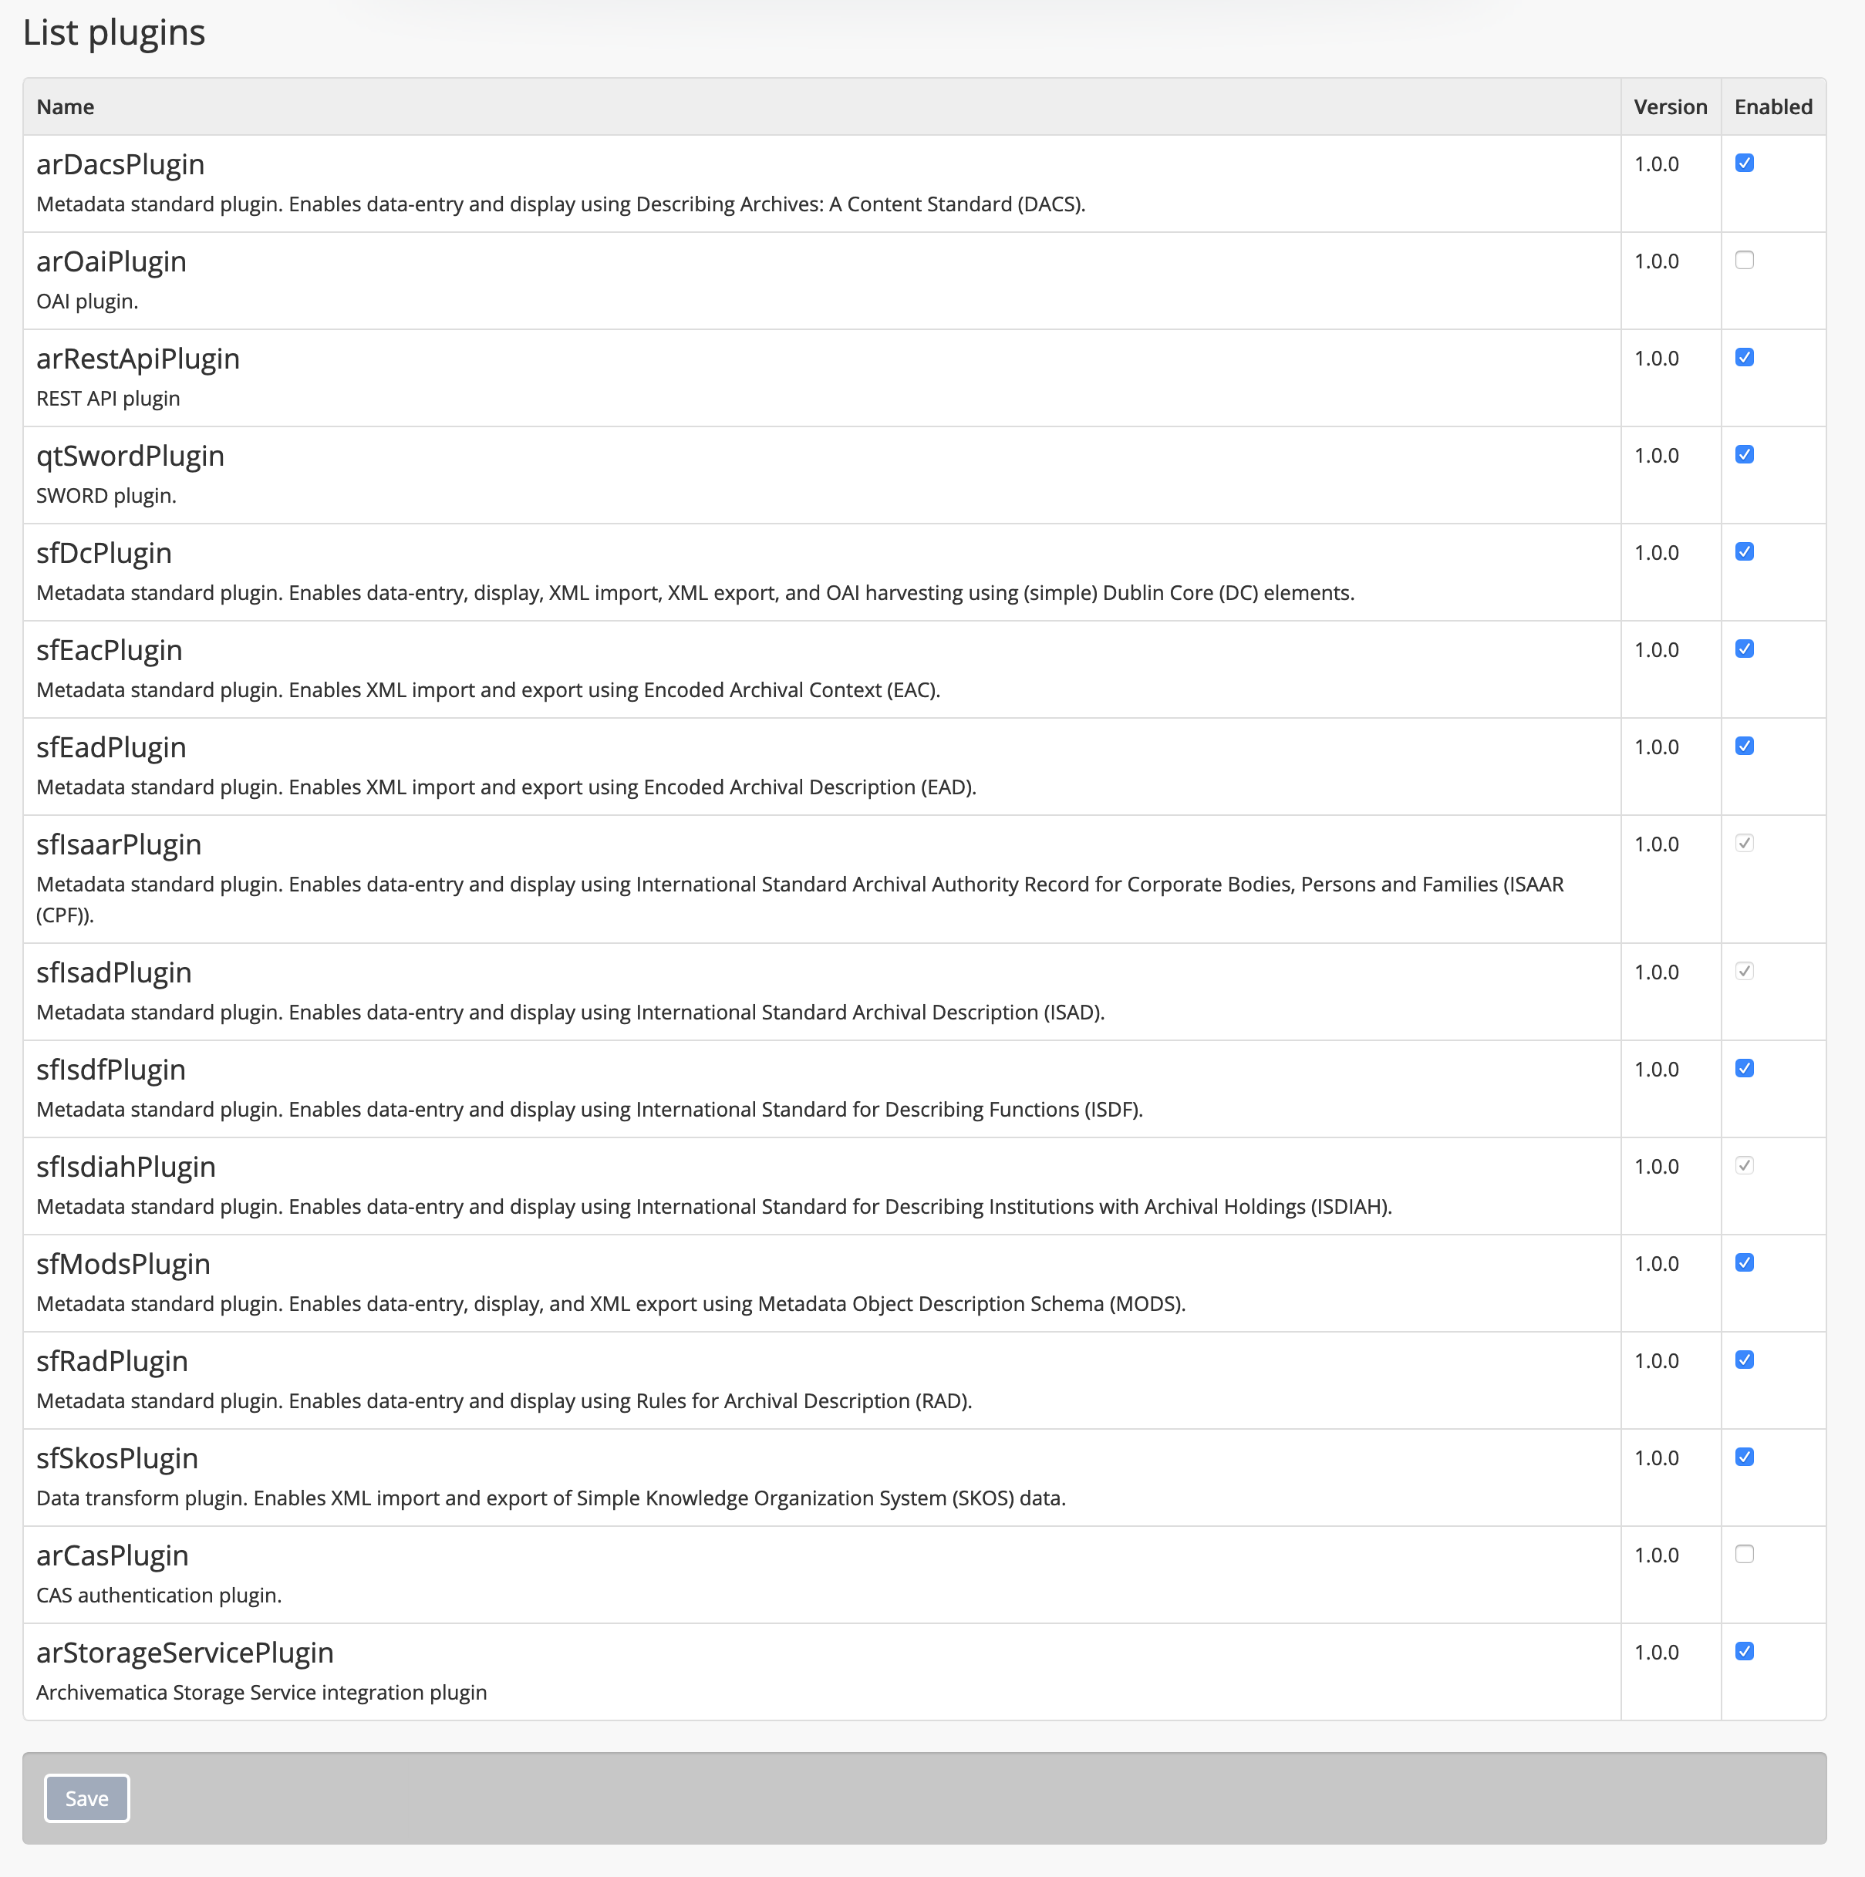Click the greyed sfIsaarPlugin checkbox
This screenshot has height=1877, width=1865.
point(1743,844)
